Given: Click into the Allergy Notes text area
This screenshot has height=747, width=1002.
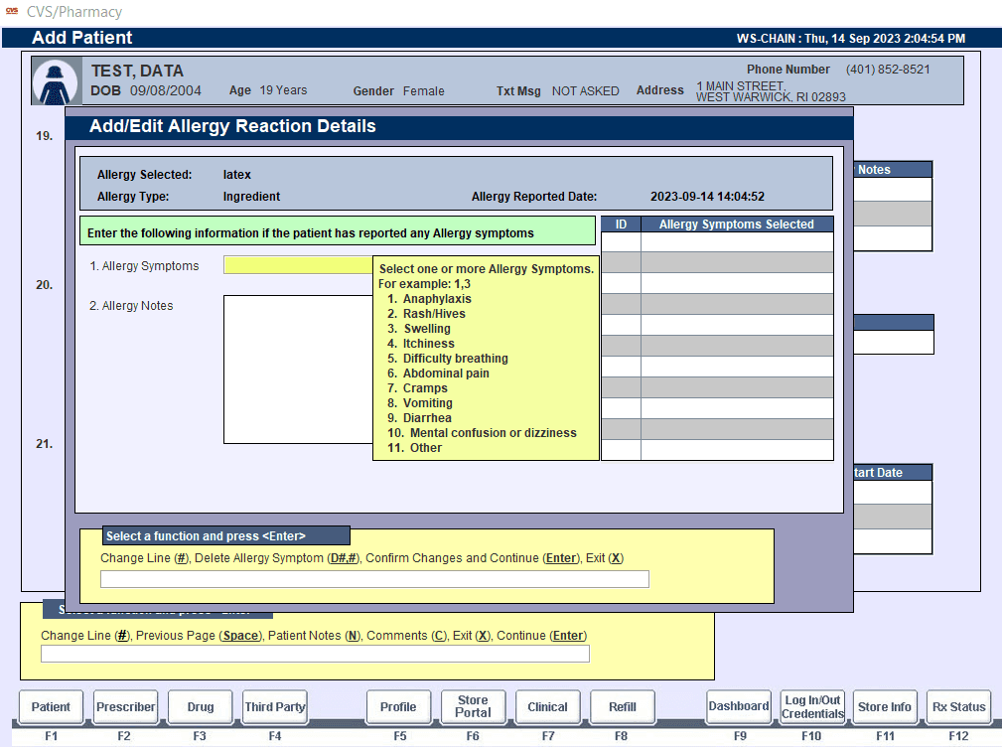Looking at the screenshot, I should click(299, 370).
